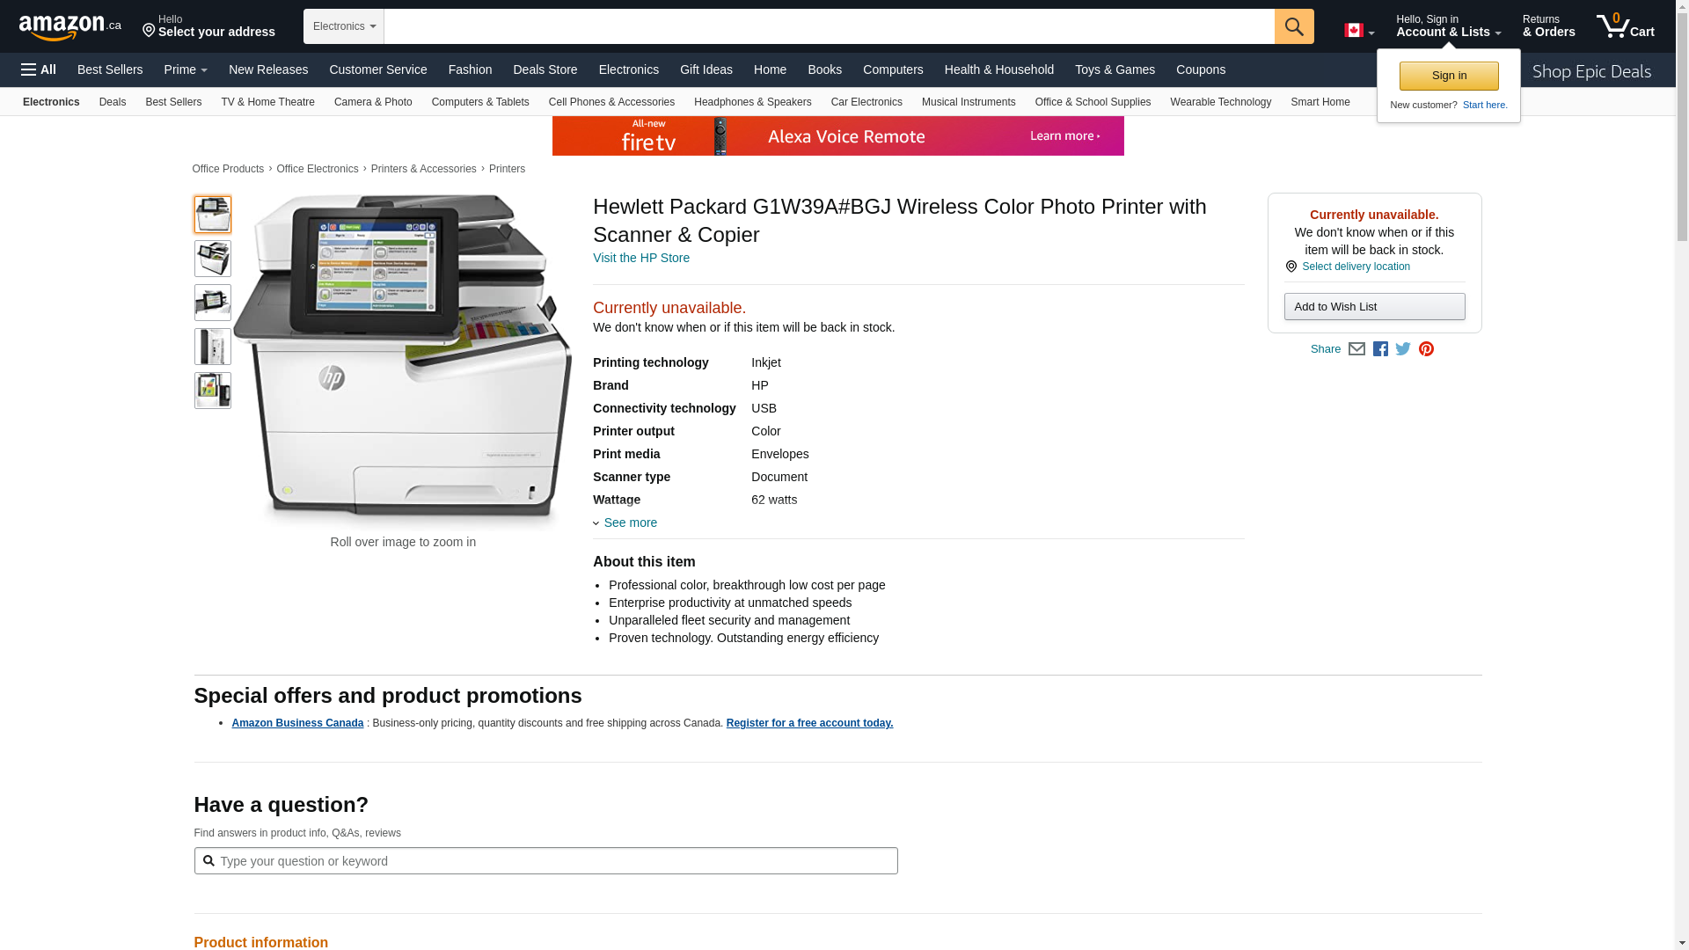Screen dimensions: 1689x950
Task: Select the second product thumbnail
Action: point(213,259)
